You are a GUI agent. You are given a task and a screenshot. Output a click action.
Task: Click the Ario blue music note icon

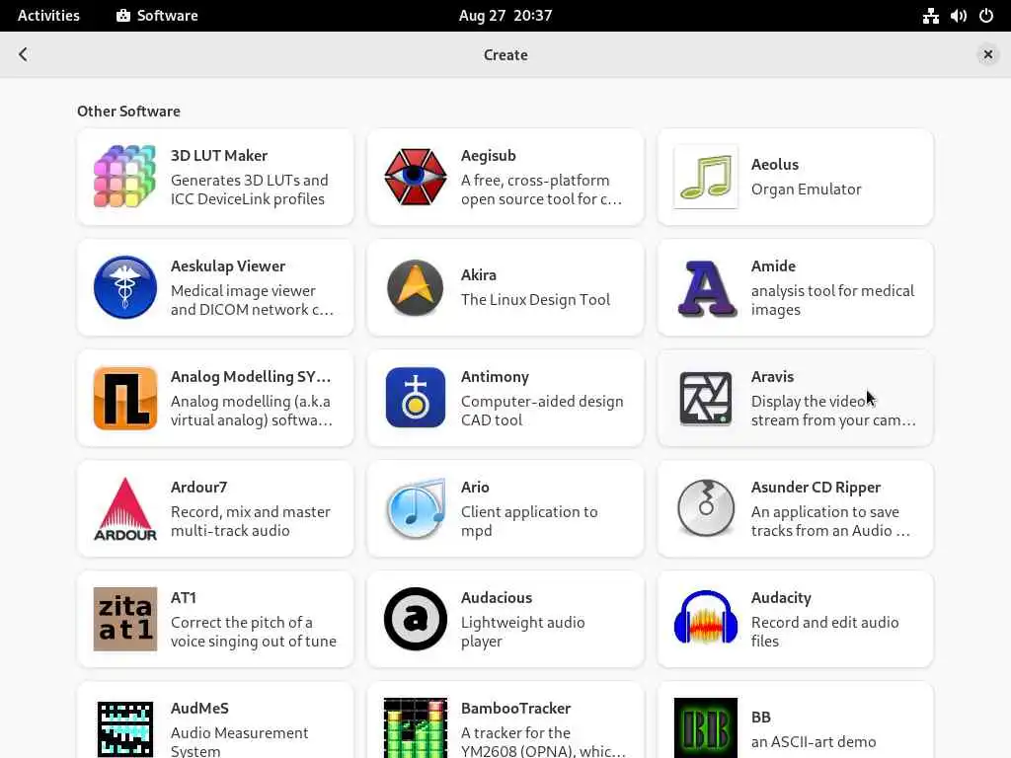(x=416, y=509)
